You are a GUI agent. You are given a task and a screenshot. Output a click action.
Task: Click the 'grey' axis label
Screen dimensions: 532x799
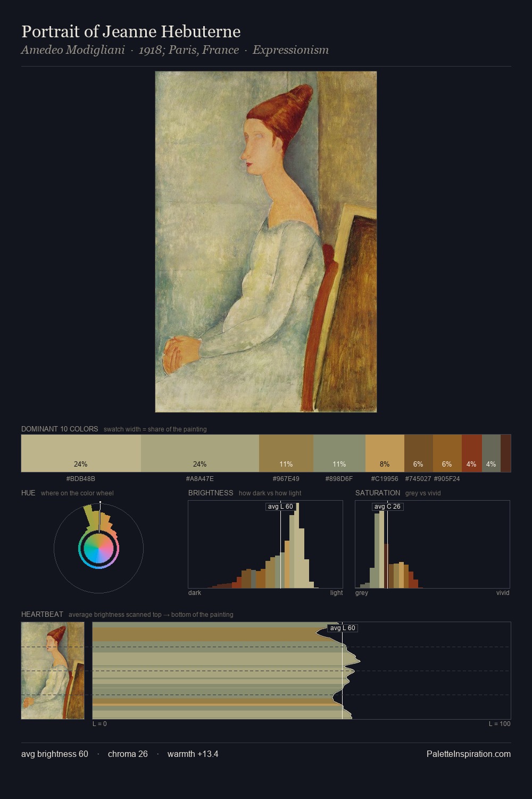click(x=362, y=593)
